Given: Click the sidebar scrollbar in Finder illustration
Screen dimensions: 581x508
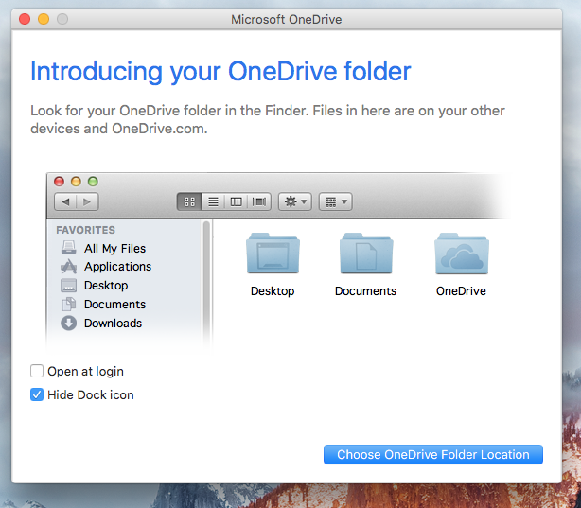Looking at the screenshot, I should 207,282.
